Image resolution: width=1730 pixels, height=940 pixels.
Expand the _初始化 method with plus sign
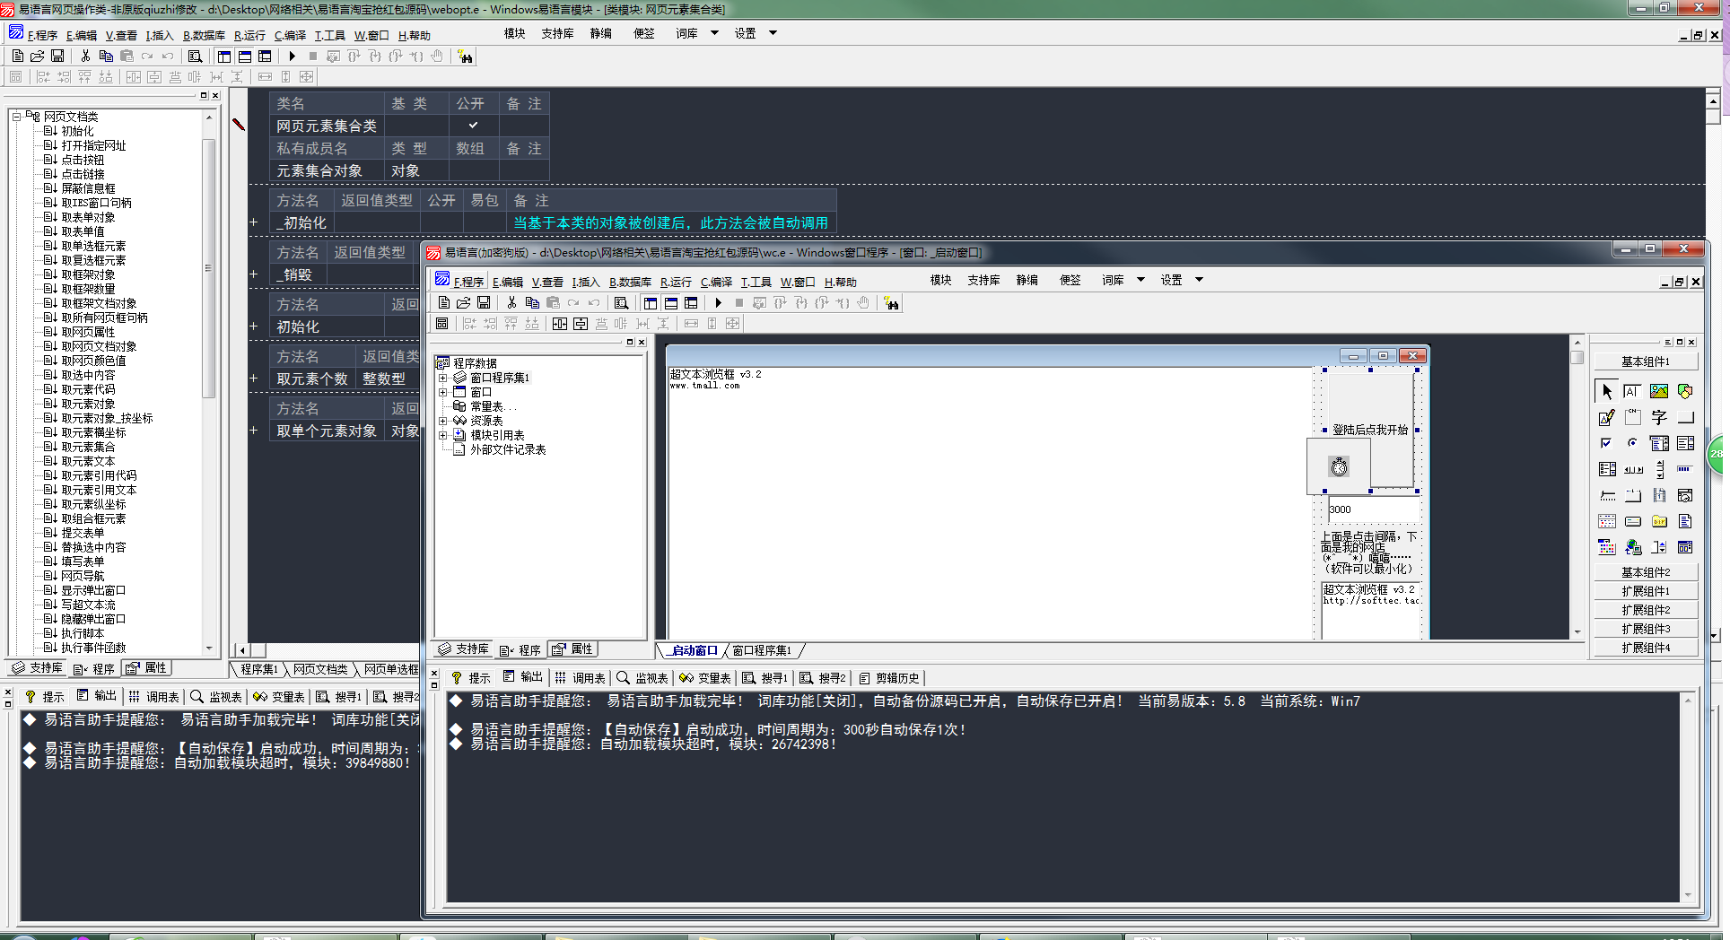pos(254,222)
